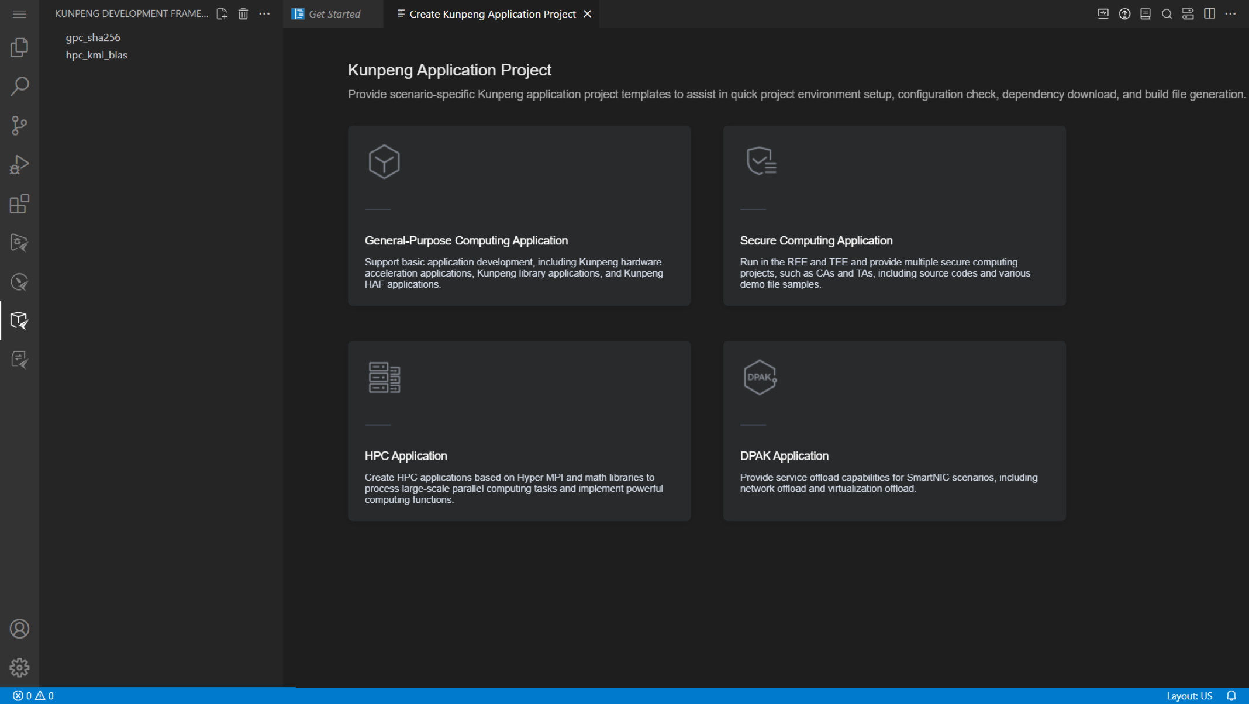Open the sixth activity bar icon with checkmark
Screen dimensions: 1249x704
(19, 243)
